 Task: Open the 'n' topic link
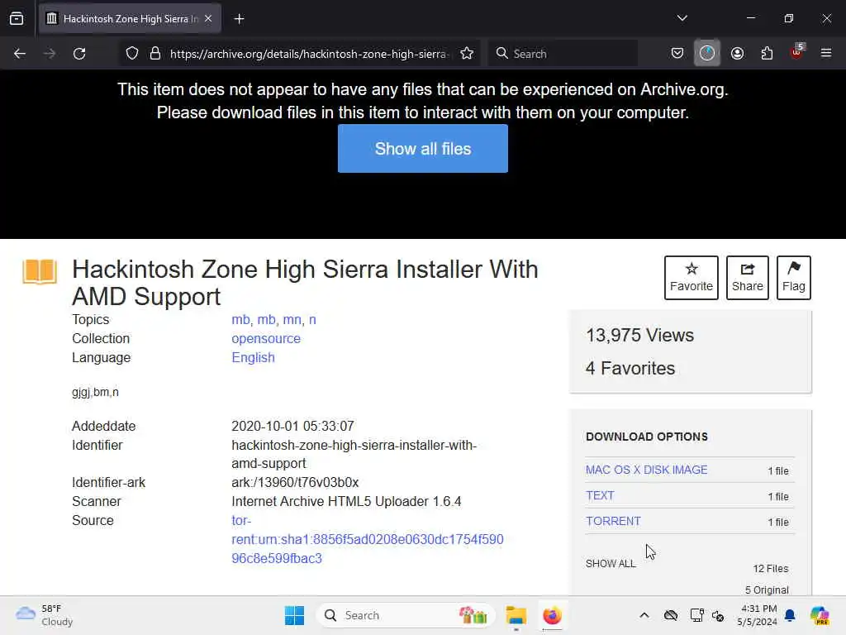(312, 320)
